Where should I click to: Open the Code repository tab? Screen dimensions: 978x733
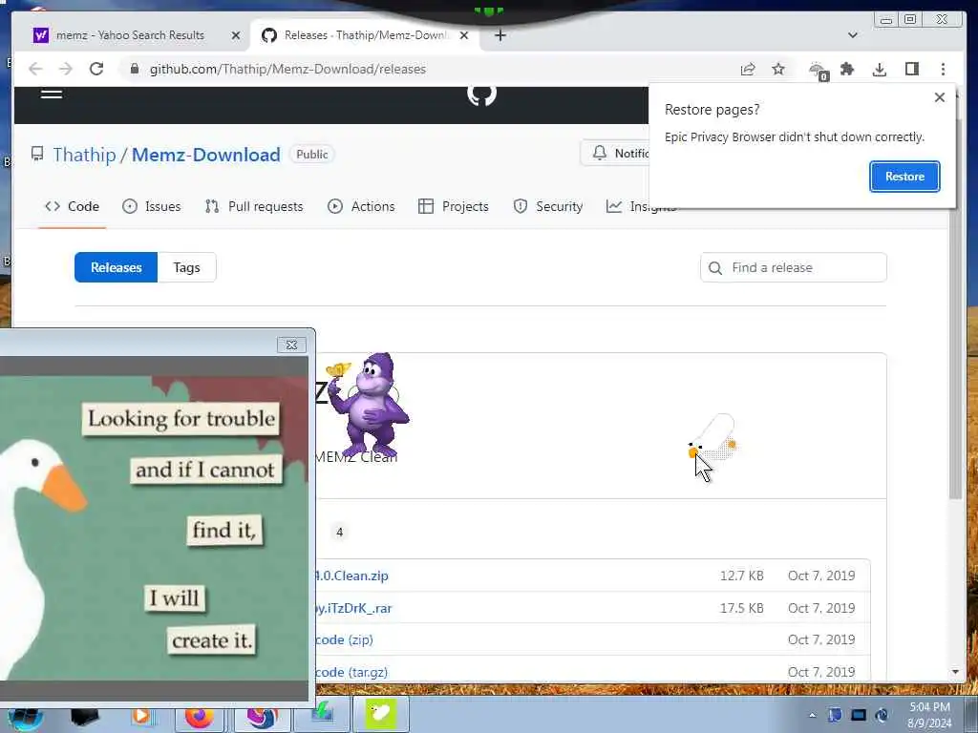72,206
